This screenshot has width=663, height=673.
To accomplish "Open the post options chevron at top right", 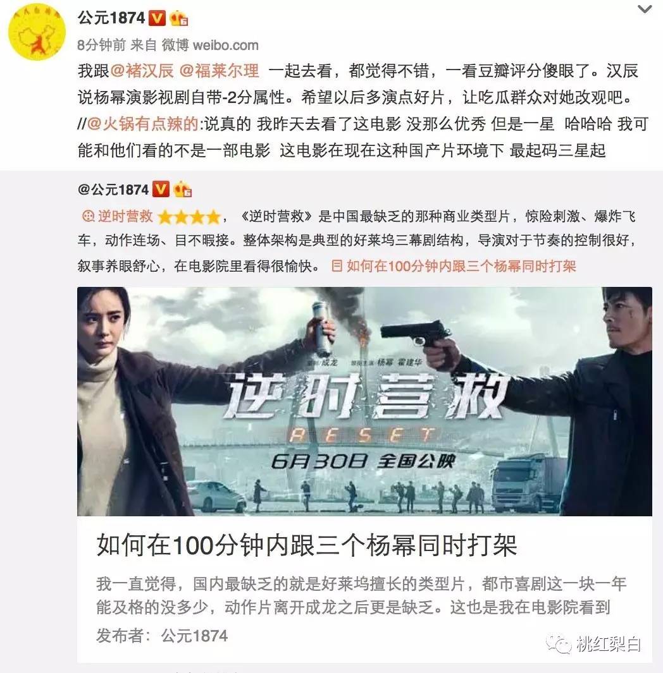I will [645, 9].
